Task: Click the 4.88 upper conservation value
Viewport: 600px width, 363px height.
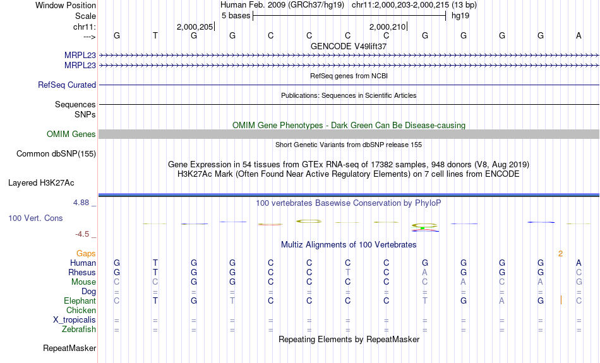Action: [81, 203]
